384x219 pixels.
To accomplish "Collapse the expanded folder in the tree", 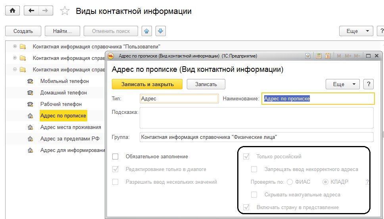I will click(x=15, y=69).
